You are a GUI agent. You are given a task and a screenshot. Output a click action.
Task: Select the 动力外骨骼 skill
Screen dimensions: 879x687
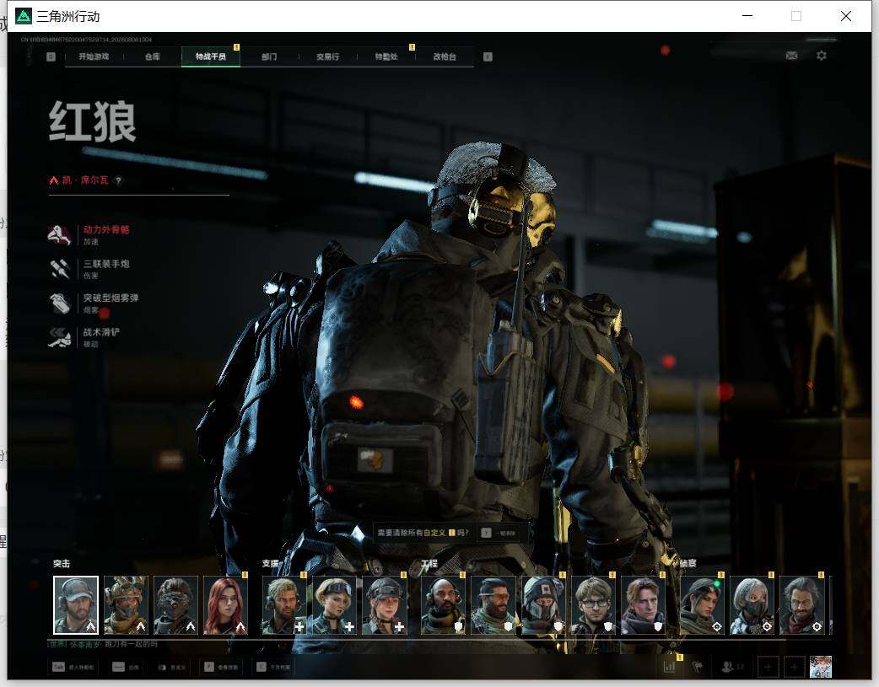[89, 235]
